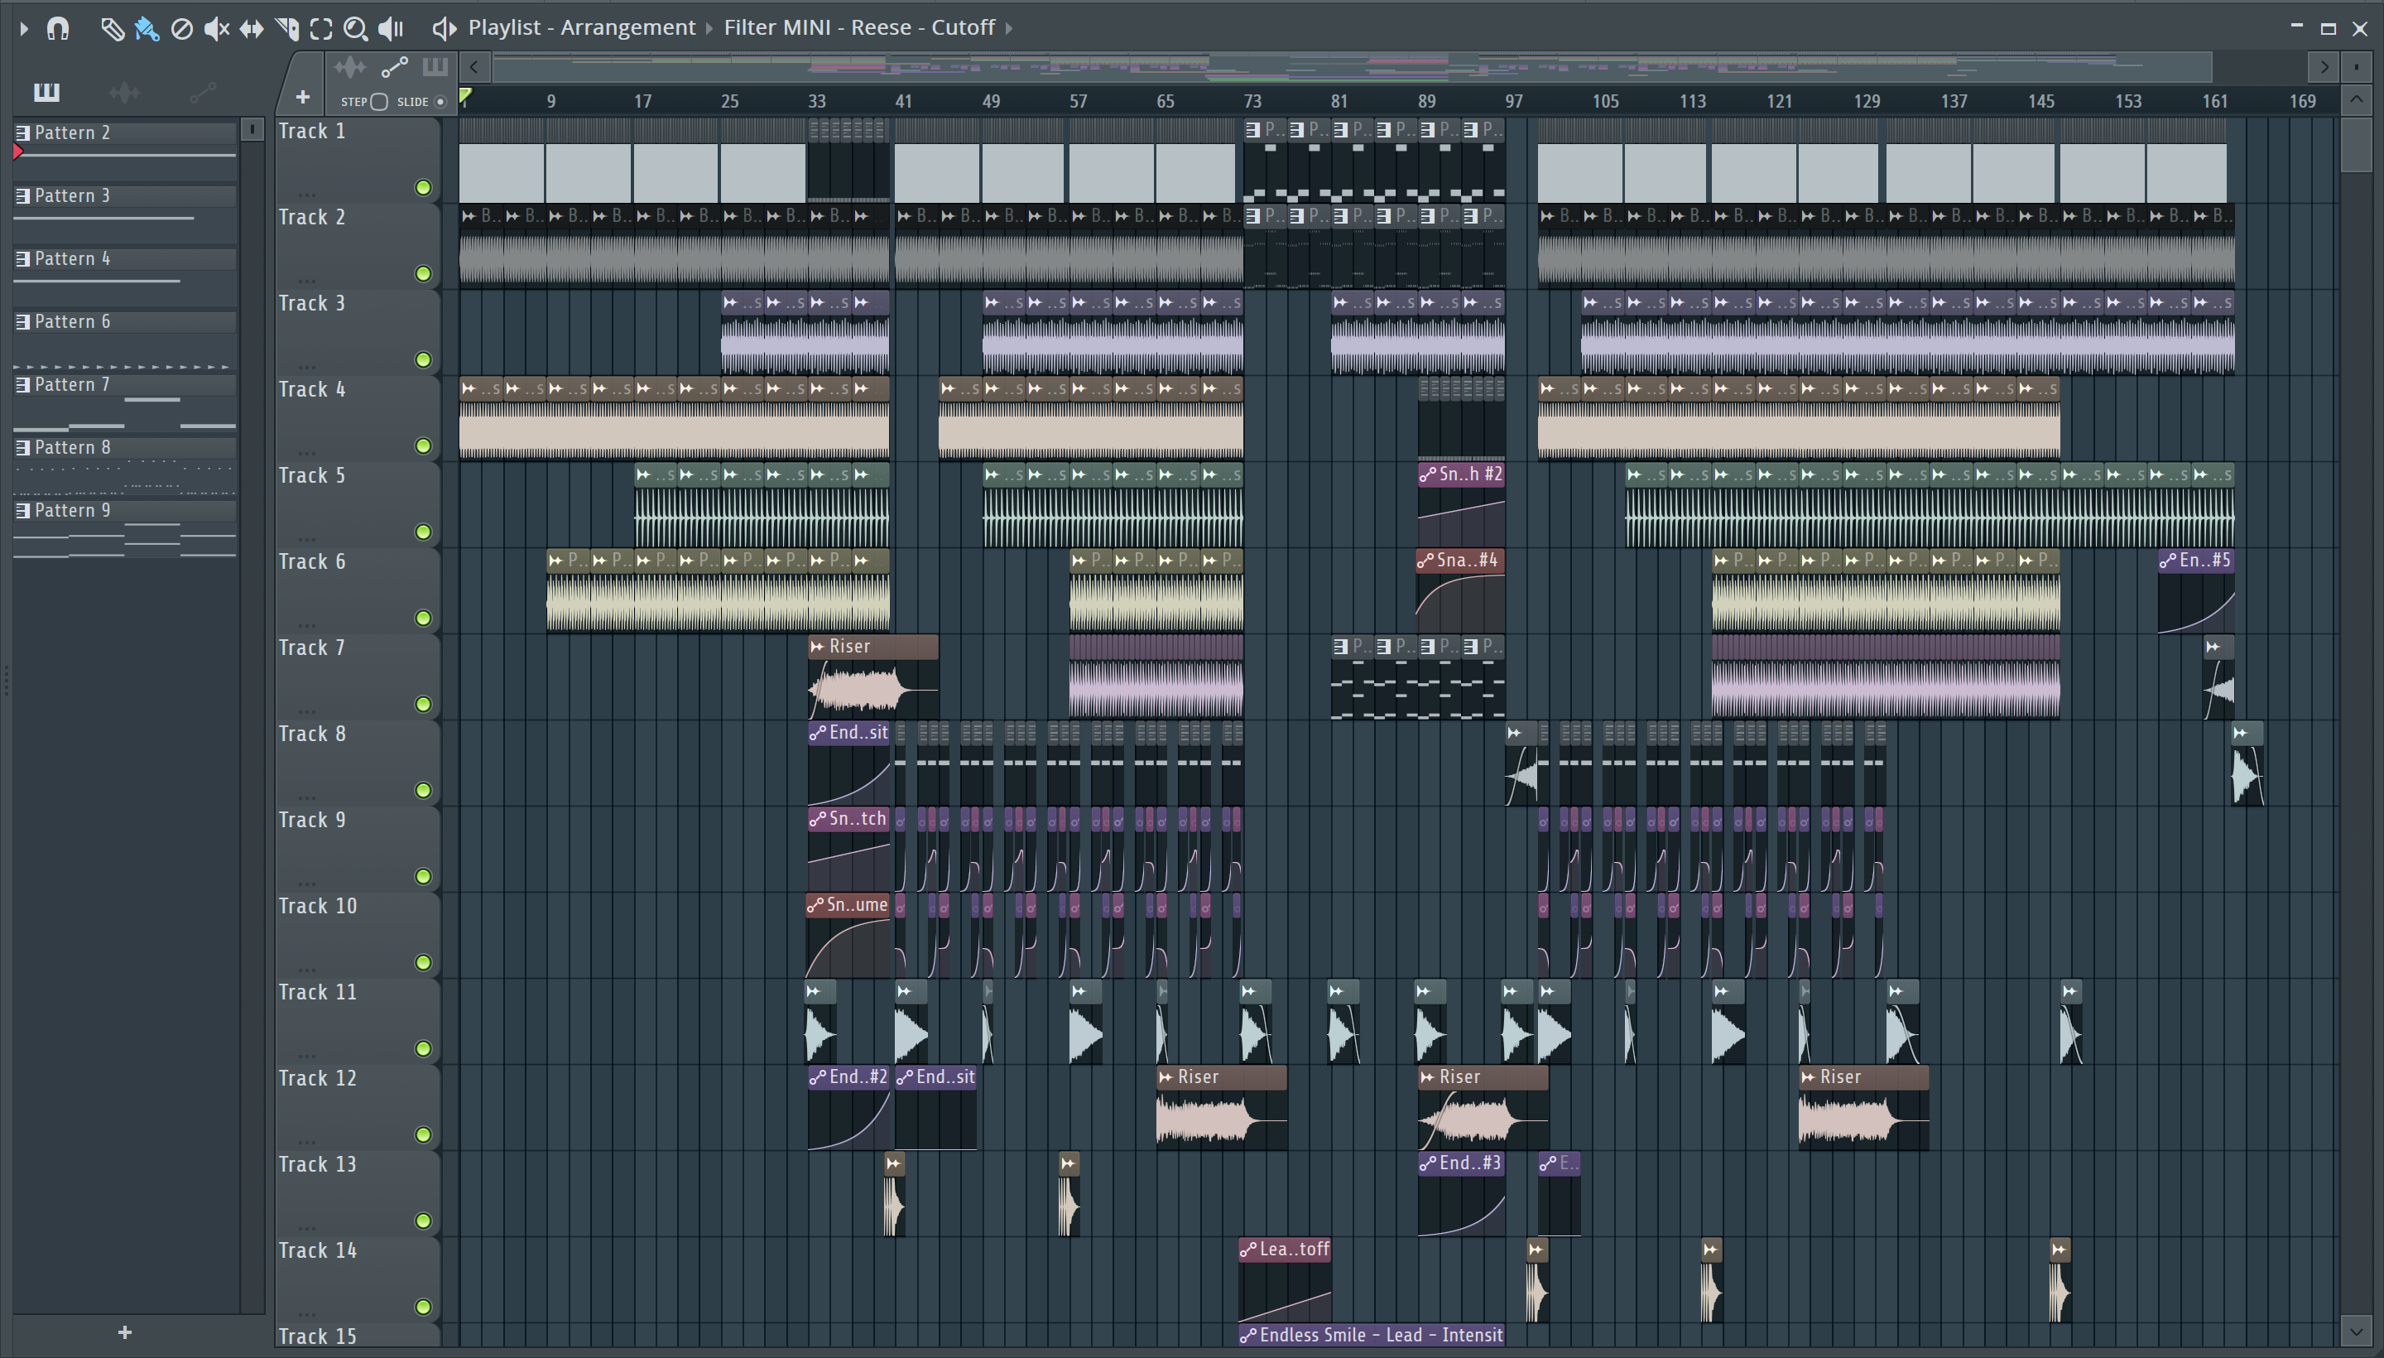This screenshot has width=2384, height=1358.
Task: Click the arrow after Cutoff in title
Action: coord(1009,28)
